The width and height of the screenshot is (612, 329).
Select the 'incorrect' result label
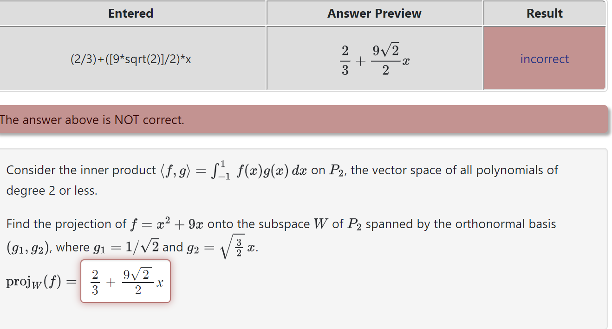click(x=544, y=58)
